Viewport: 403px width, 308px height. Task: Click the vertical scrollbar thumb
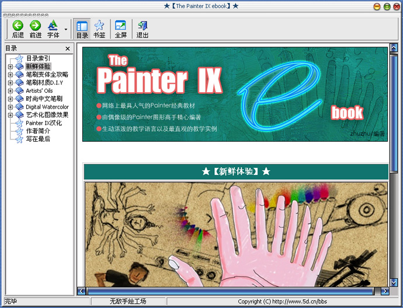[394, 113]
